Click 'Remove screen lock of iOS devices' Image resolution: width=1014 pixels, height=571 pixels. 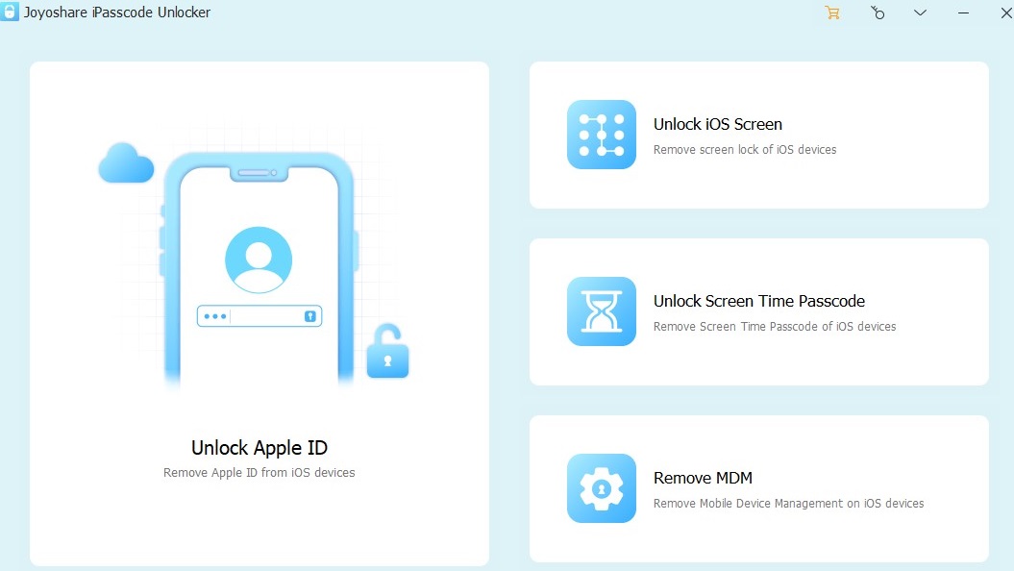pos(744,149)
